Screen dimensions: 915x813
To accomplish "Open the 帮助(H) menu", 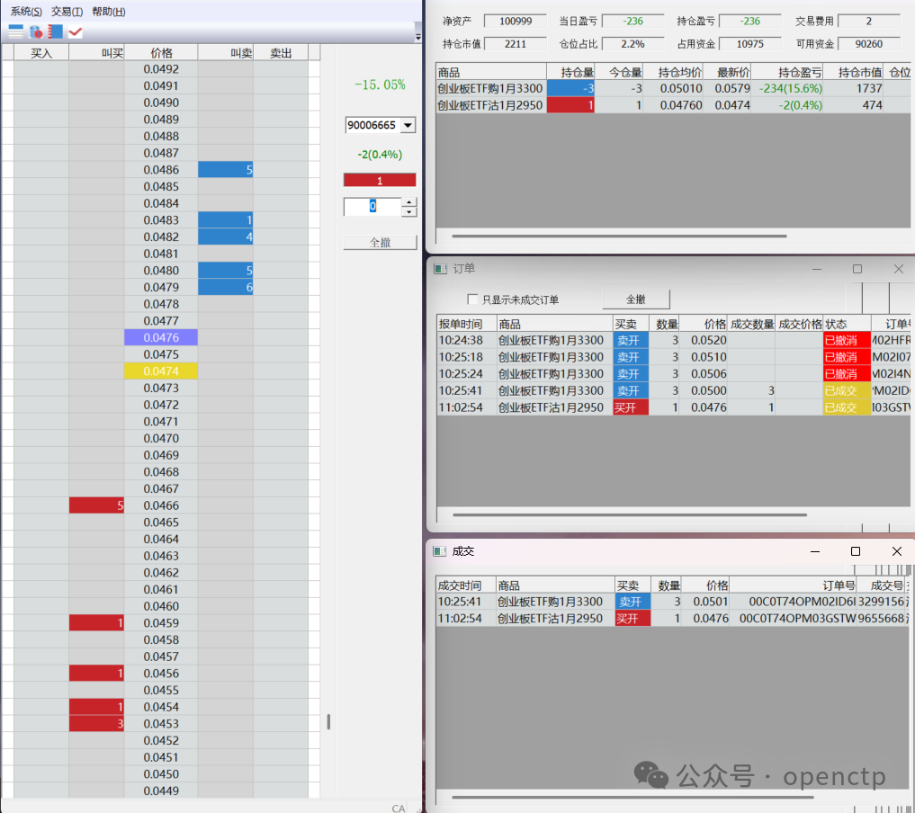I will tap(109, 12).
